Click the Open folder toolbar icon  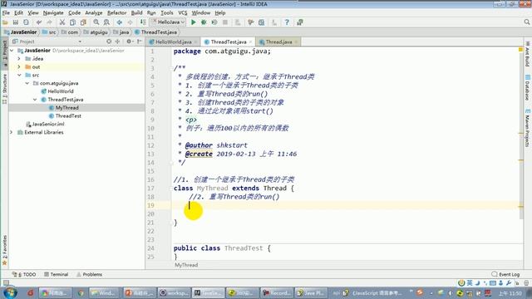(5, 22)
